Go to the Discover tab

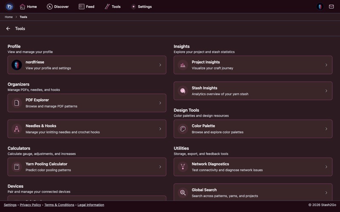click(x=58, y=7)
